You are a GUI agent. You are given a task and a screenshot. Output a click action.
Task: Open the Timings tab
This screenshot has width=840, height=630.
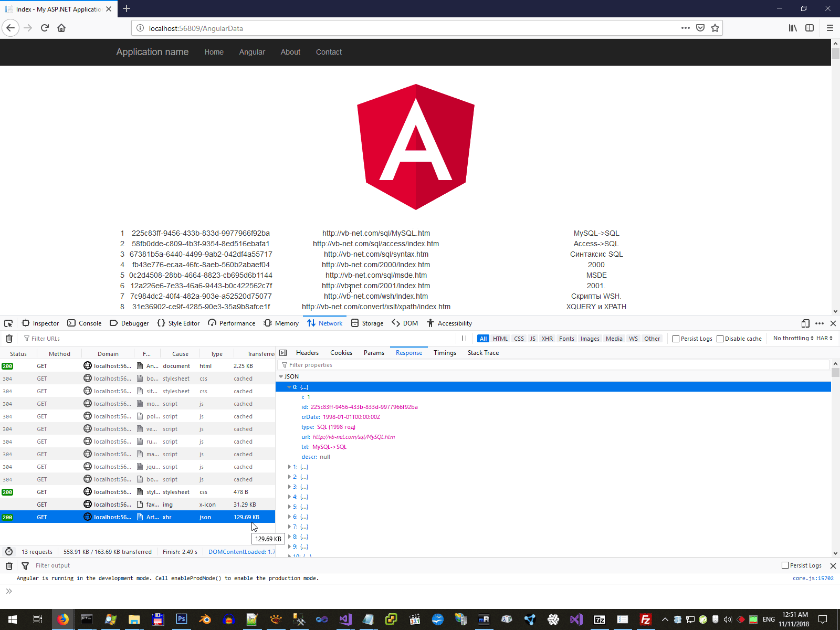(445, 353)
